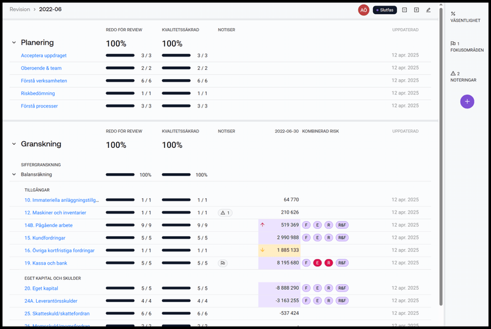Click F risk chip on Pågående arbete row

click(x=306, y=225)
